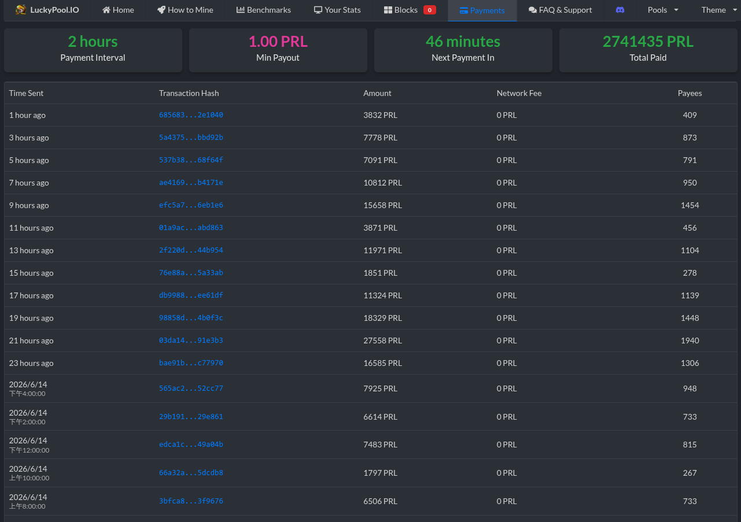Open transaction hash 565ac2...52cc77

click(x=191, y=388)
